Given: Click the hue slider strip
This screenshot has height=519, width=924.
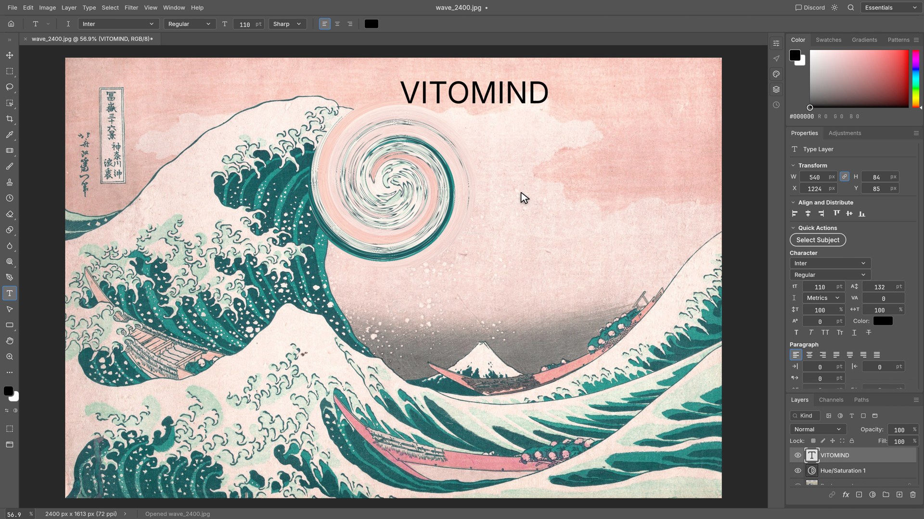Looking at the screenshot, I should pyautogui.click(x=915, y=78).
